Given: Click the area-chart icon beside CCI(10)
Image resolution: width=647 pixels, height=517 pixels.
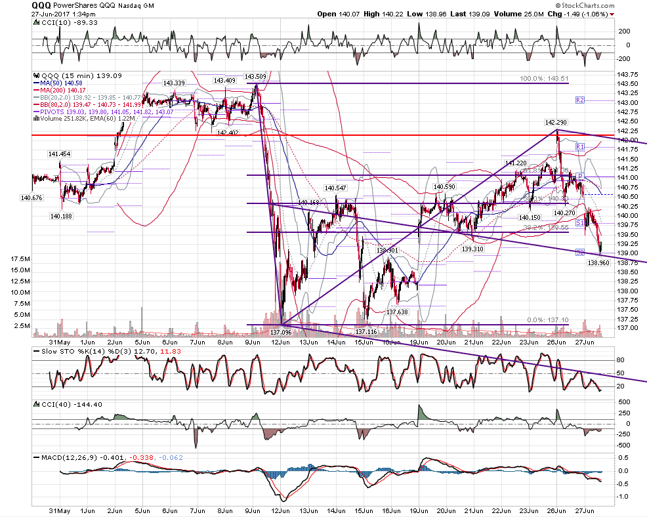Looking at the screenshot, I should (37, 23).
